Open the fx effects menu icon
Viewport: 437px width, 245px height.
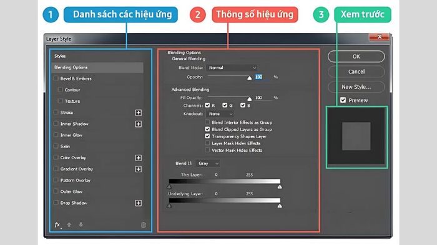tap(57, 224)
